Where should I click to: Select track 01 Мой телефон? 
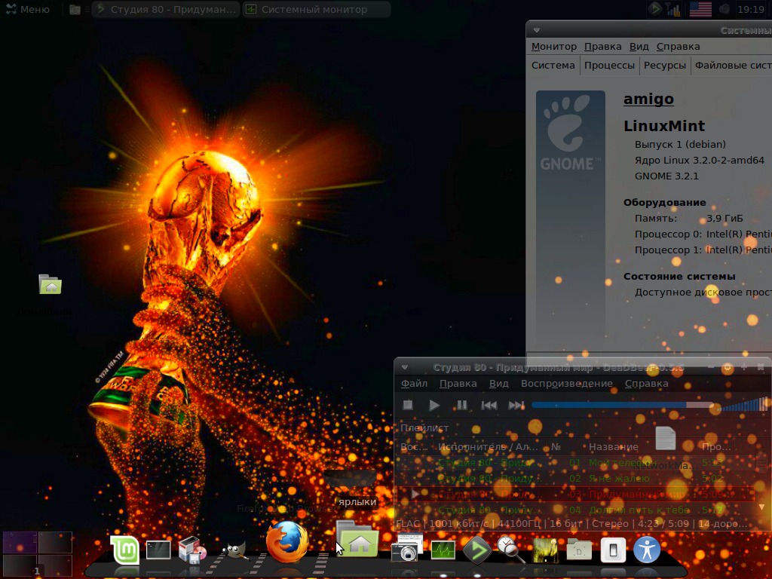click(576, 463)
